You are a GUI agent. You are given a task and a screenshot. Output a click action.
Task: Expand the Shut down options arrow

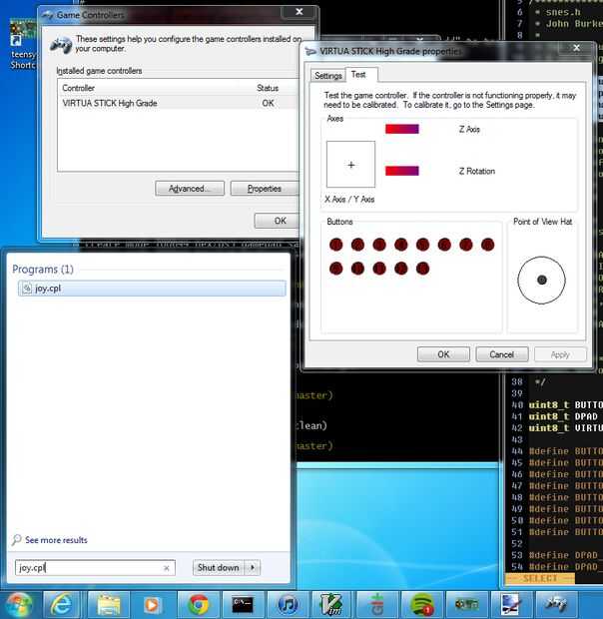coord(253,568)
